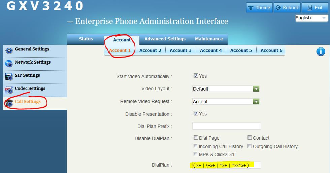
Task: Toggle the Disable Presentation checkbox
Action: pos(196,113)
